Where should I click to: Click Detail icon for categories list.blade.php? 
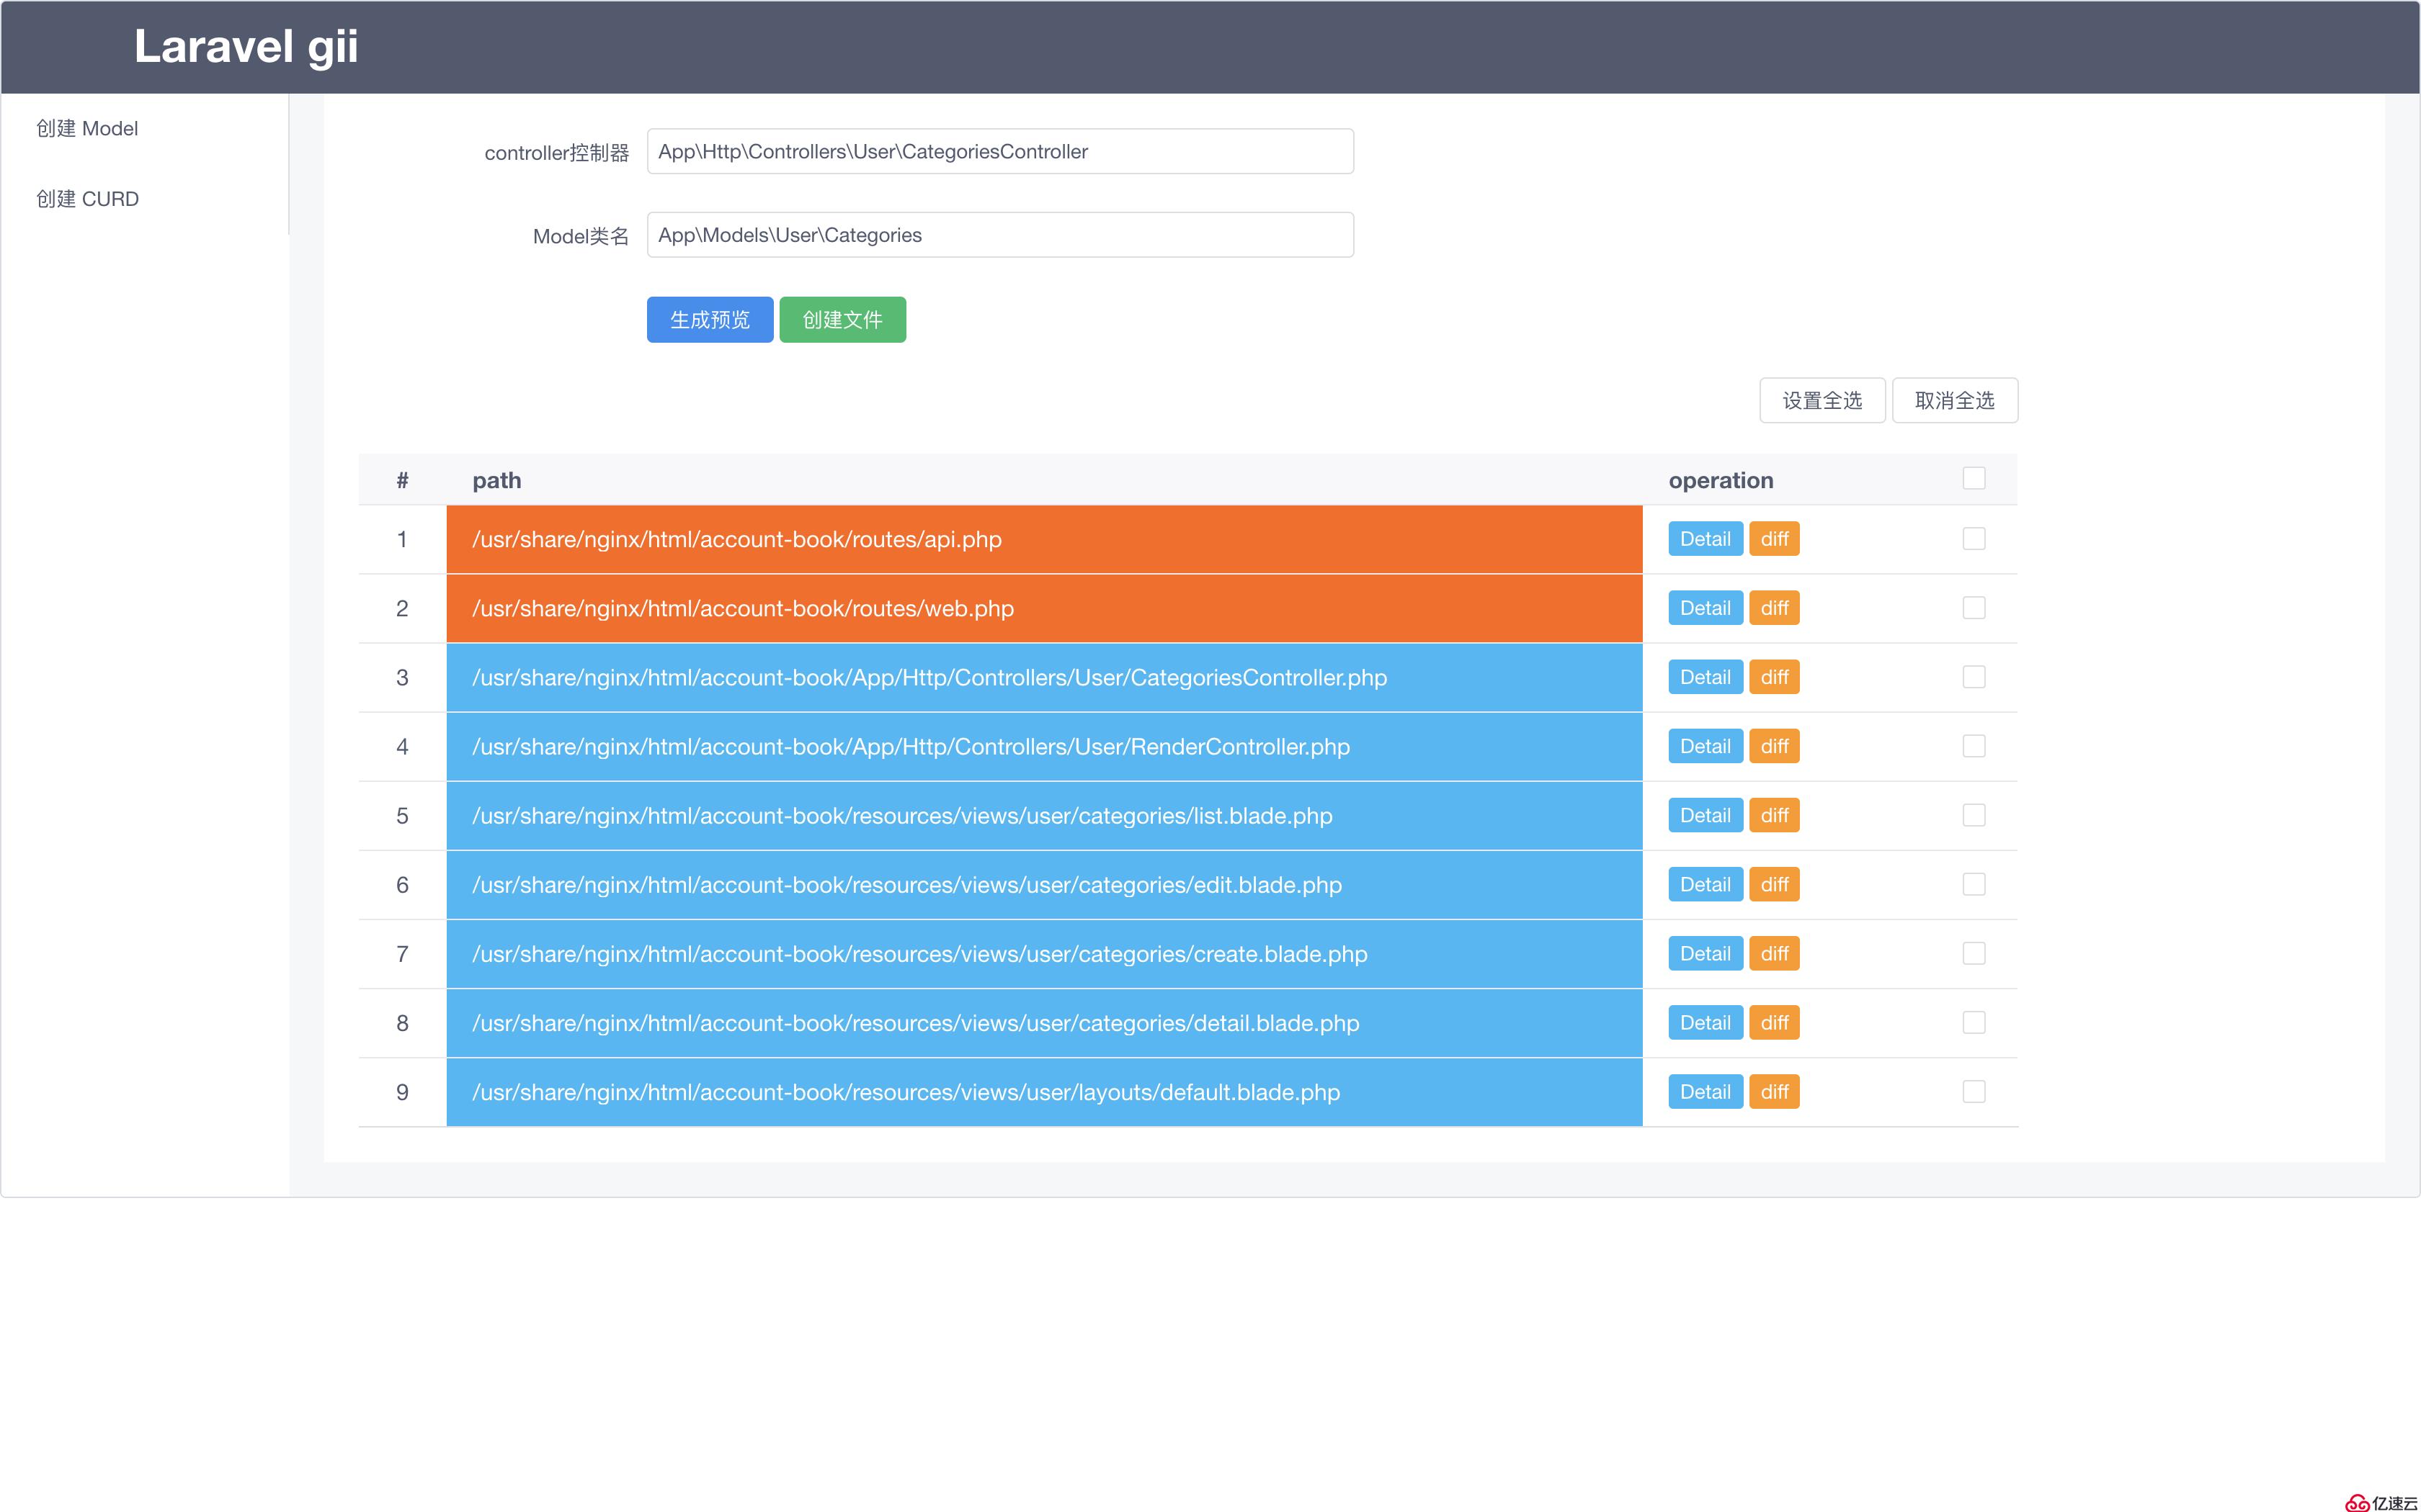coord(1705,815)
